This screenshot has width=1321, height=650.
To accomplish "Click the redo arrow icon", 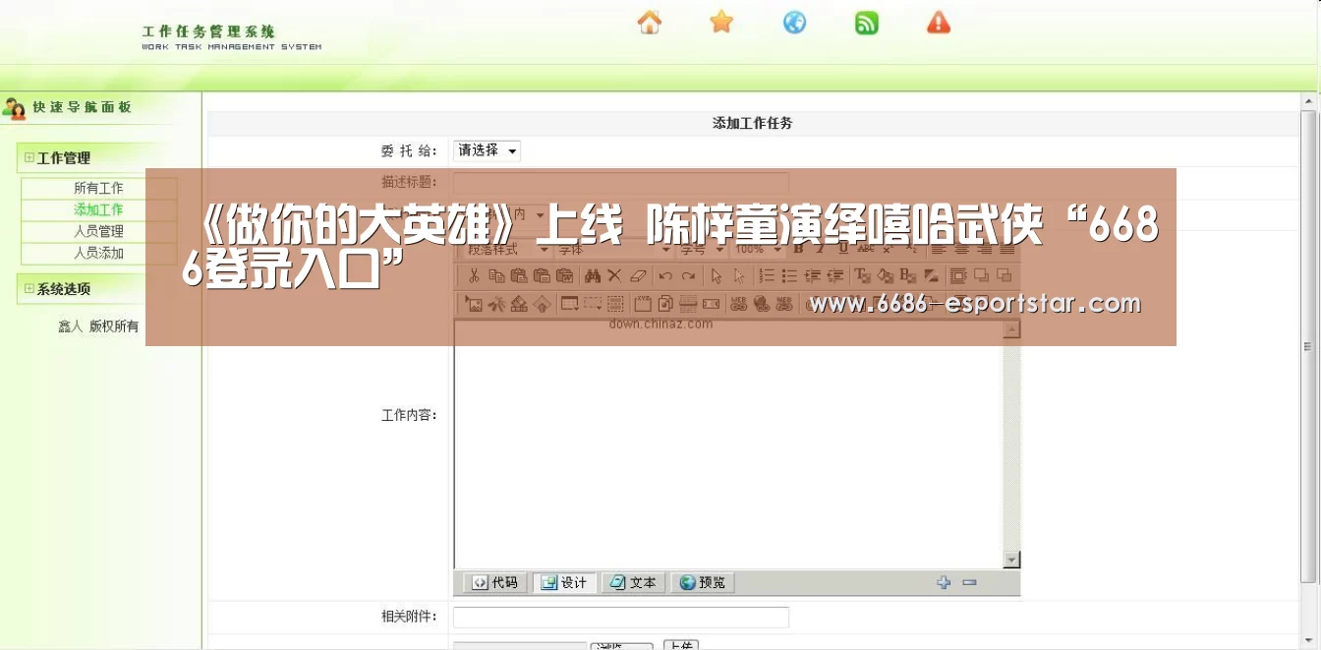I will pos(688,275).
